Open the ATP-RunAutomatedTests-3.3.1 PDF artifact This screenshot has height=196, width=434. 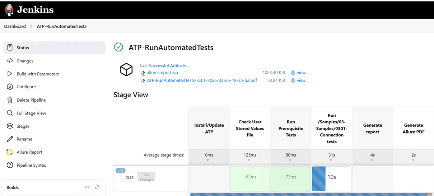pyautogui.click(x=202, y=80)
